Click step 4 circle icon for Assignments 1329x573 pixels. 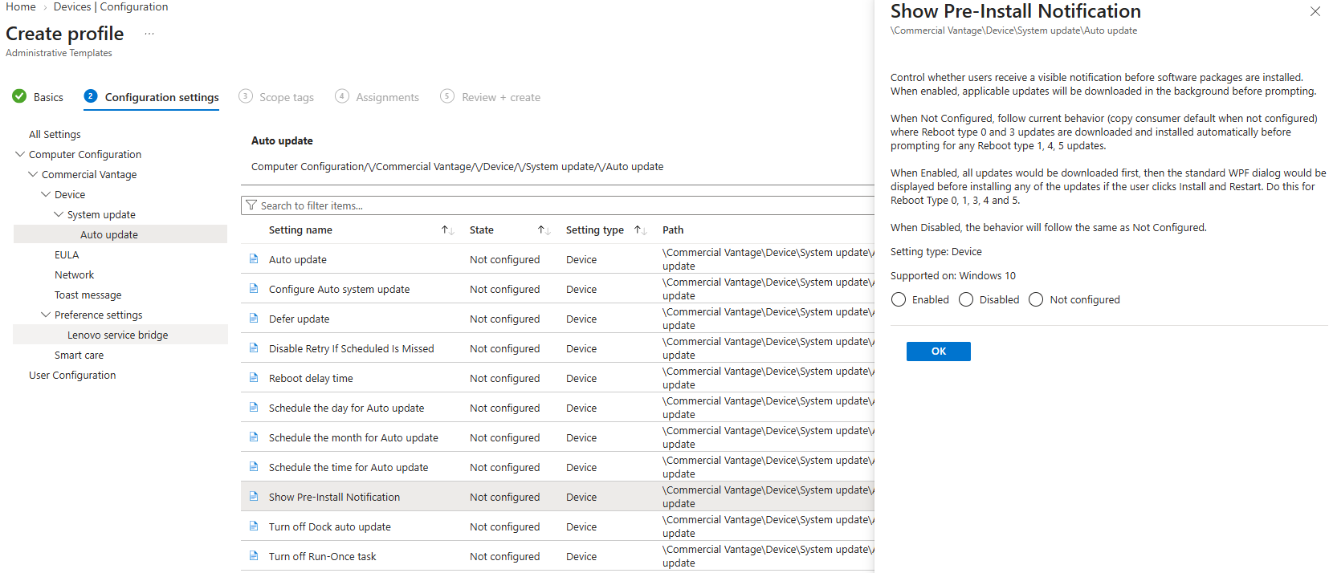[x=342, y=96]
